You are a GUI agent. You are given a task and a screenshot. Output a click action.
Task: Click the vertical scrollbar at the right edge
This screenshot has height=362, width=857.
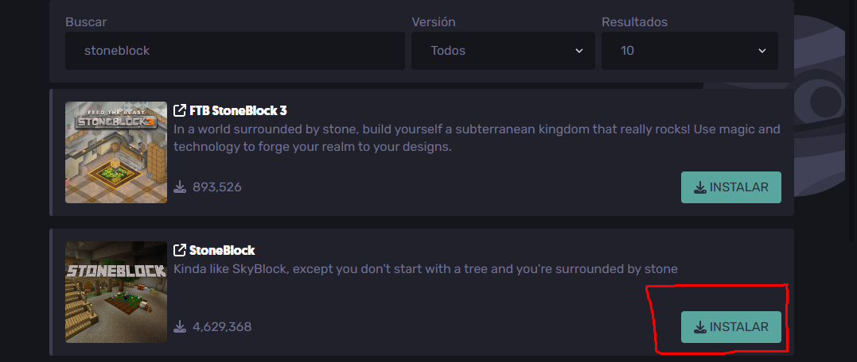pyautogui.click(x=854, y=120)
